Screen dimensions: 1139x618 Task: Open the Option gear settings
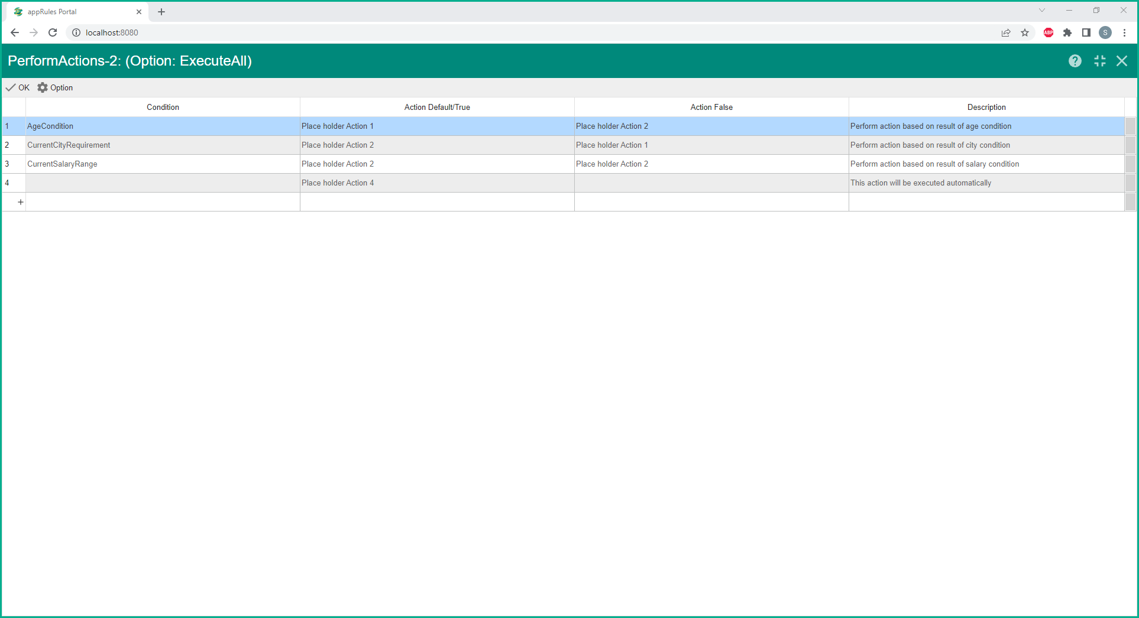55,87
